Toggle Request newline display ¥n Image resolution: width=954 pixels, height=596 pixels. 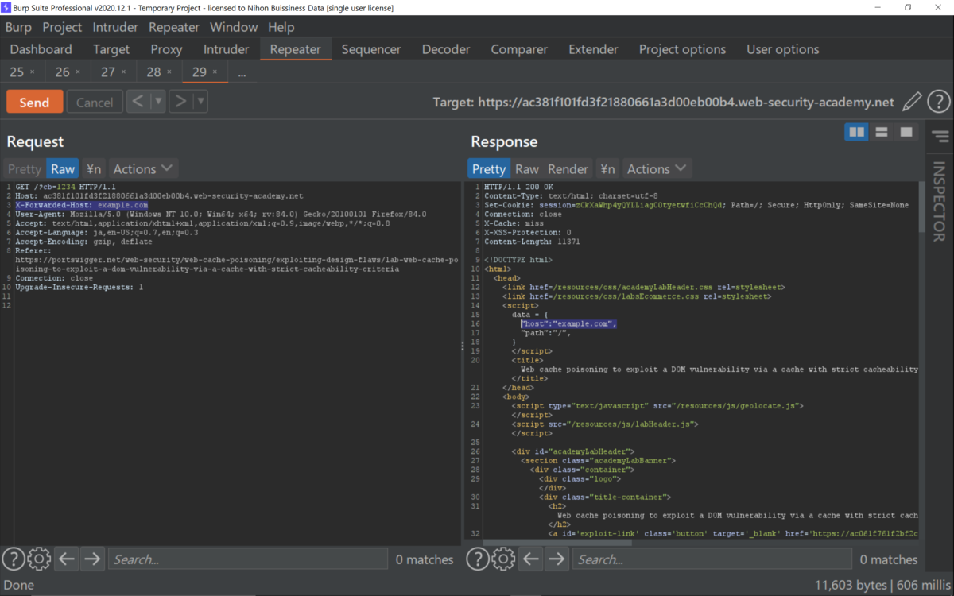(94, 168)
